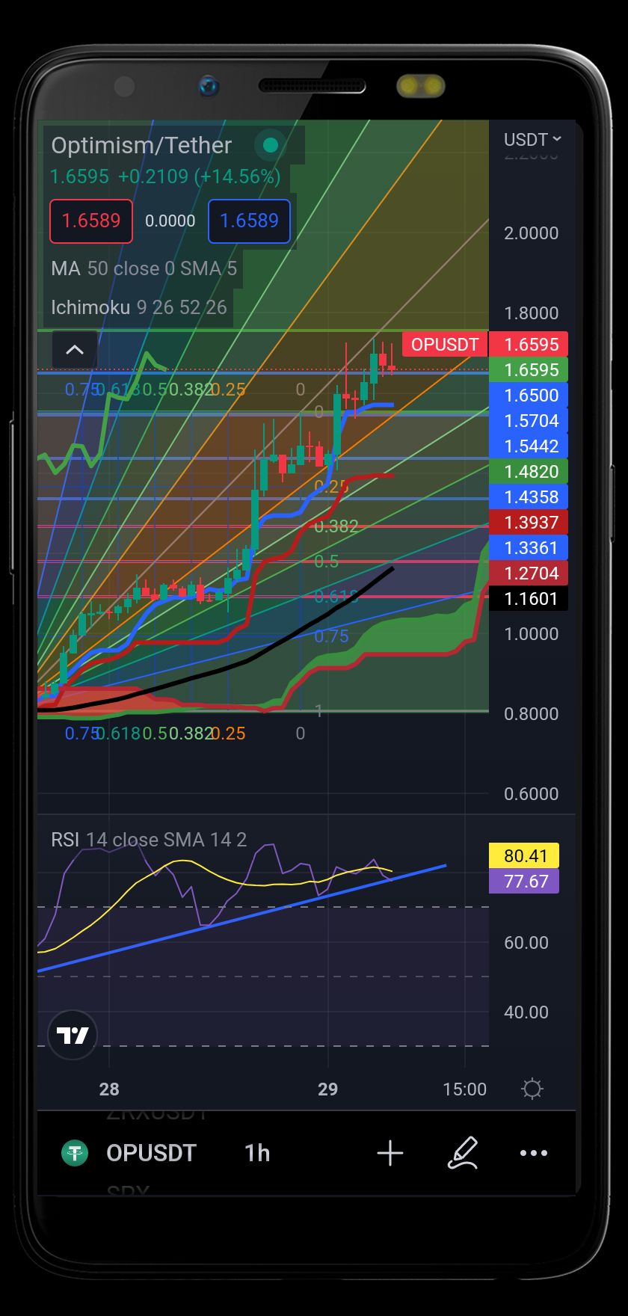628x1316 pixels.
Task: Click the 2.0000 price scale value
Action: click(531, 233)
